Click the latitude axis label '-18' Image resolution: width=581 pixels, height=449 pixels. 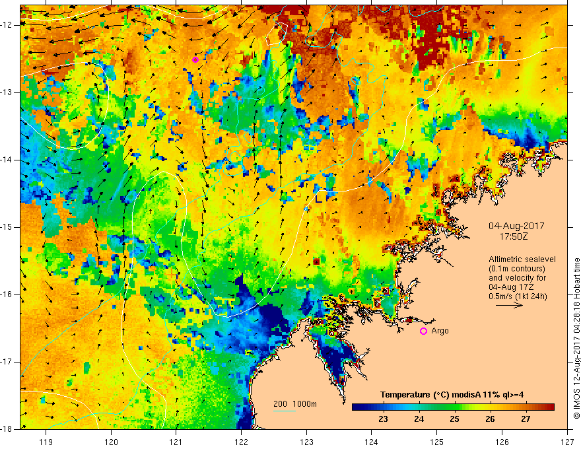point(6,429)
